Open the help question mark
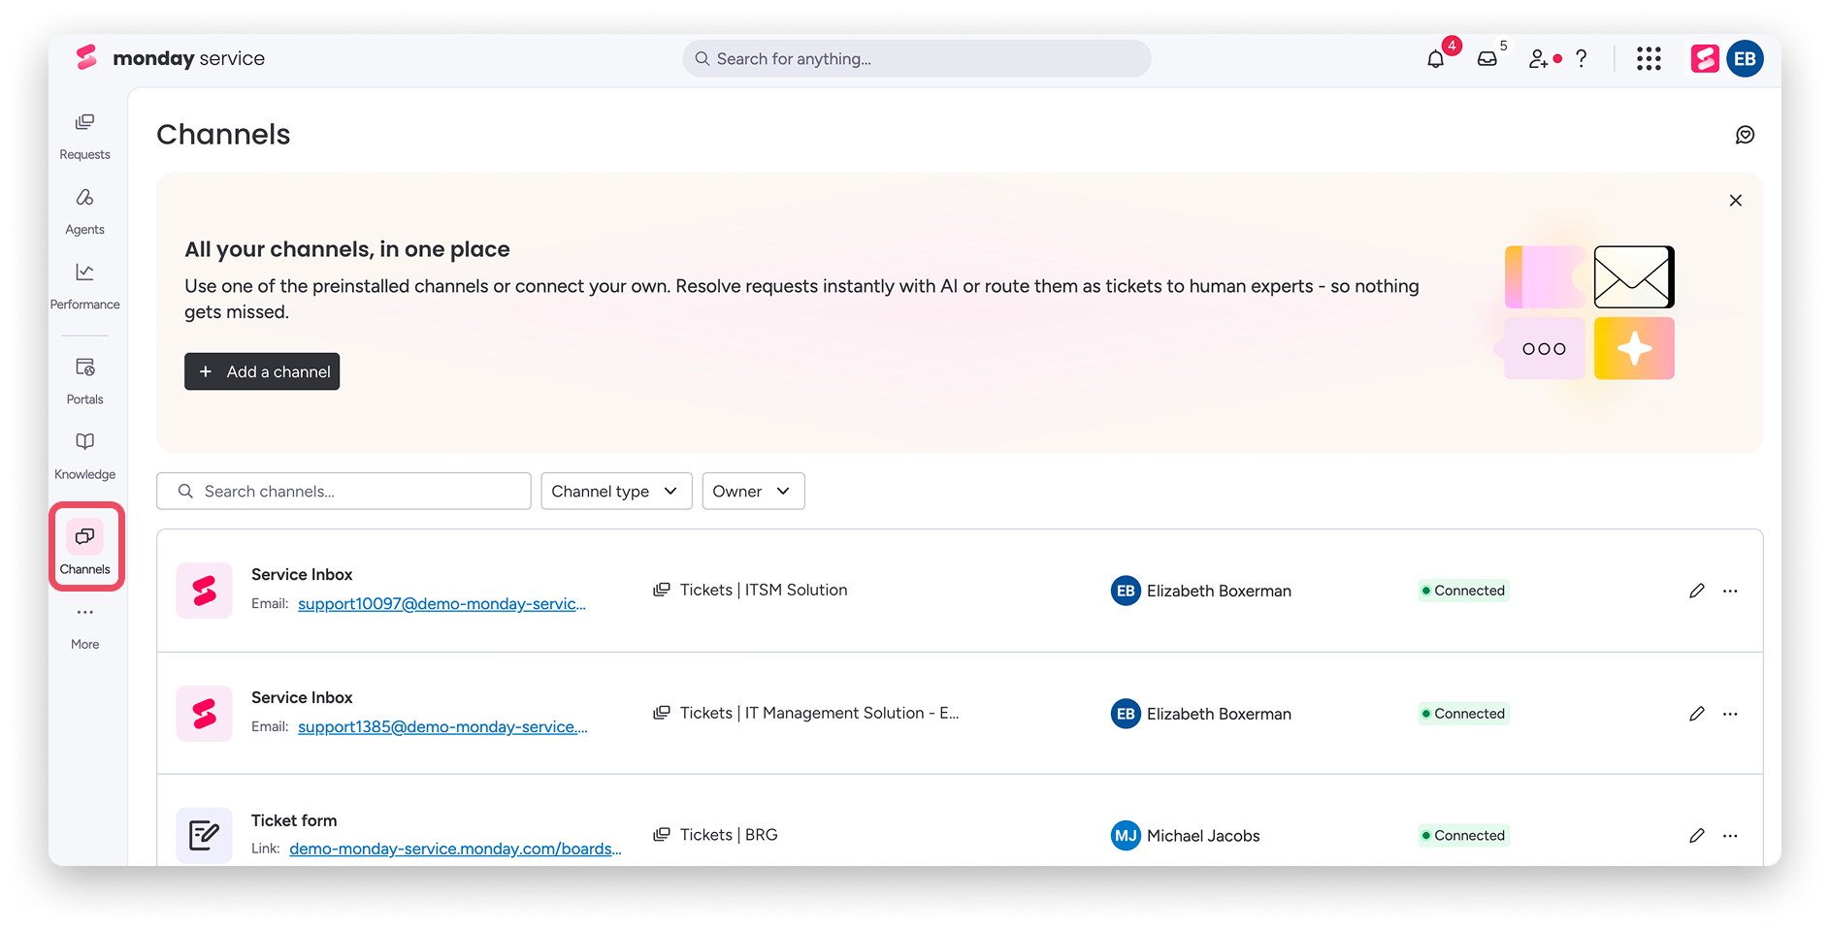 point(1582,58)
